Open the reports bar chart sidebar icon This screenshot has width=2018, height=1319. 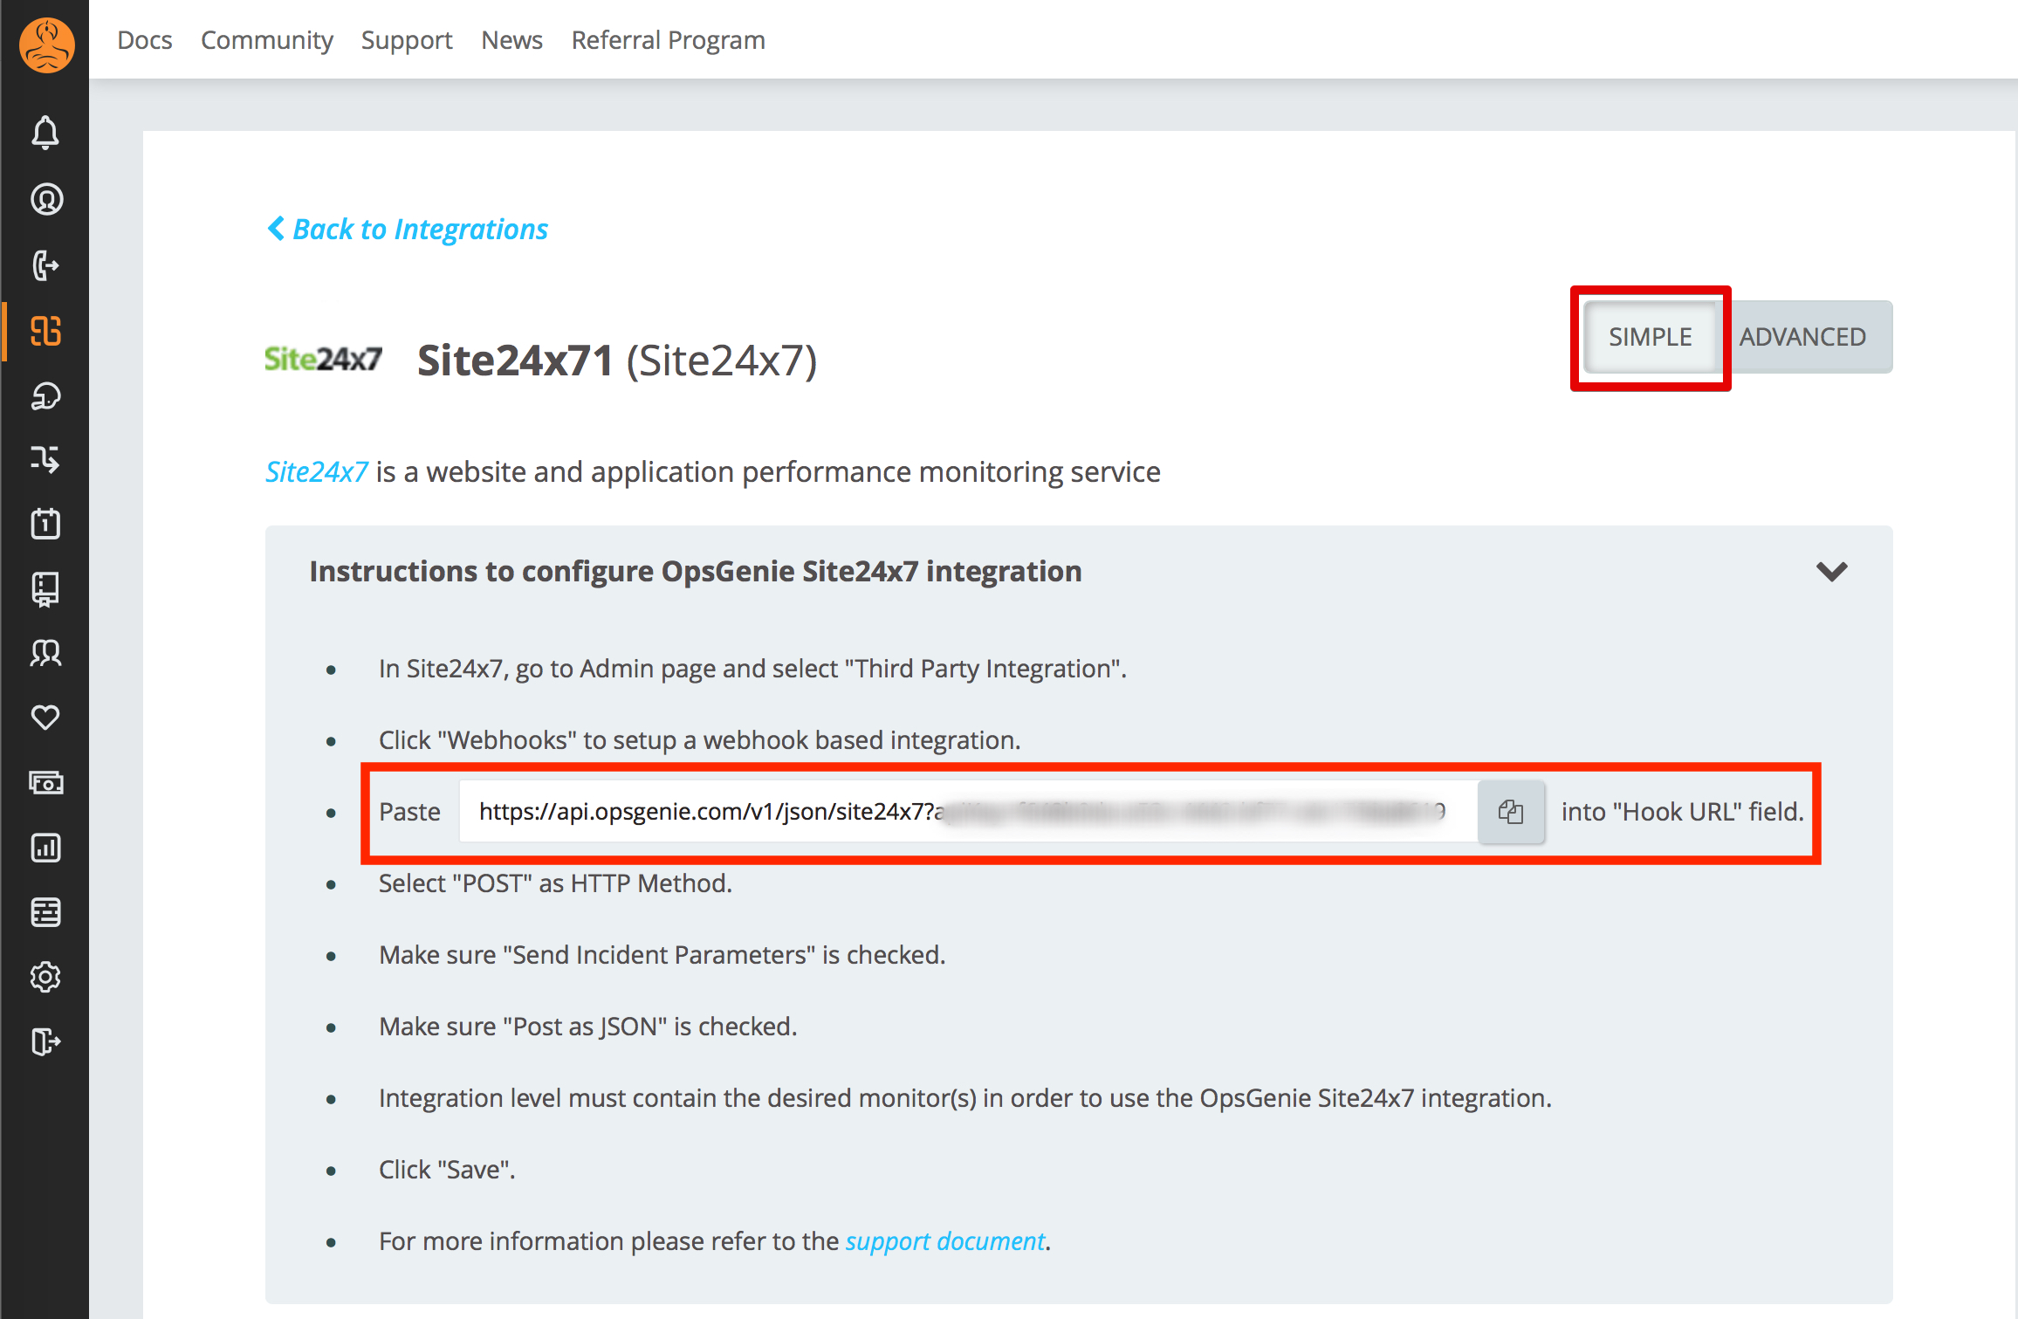pyautogui.click(x=45, y=847)
